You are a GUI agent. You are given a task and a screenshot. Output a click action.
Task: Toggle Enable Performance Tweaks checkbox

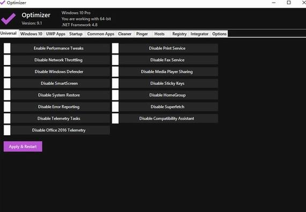click(x=7, y=48)
